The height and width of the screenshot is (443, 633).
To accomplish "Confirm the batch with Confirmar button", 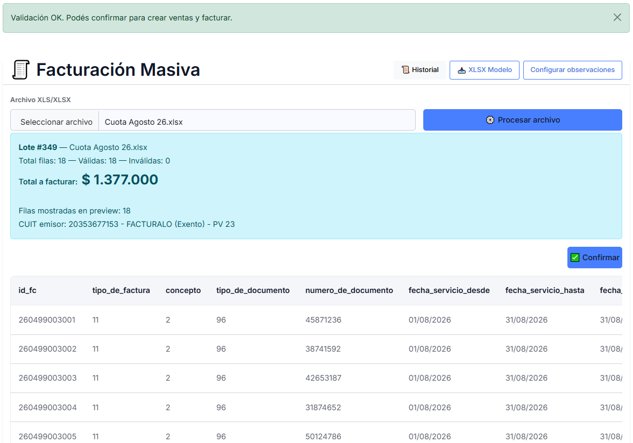I will 594,258.
